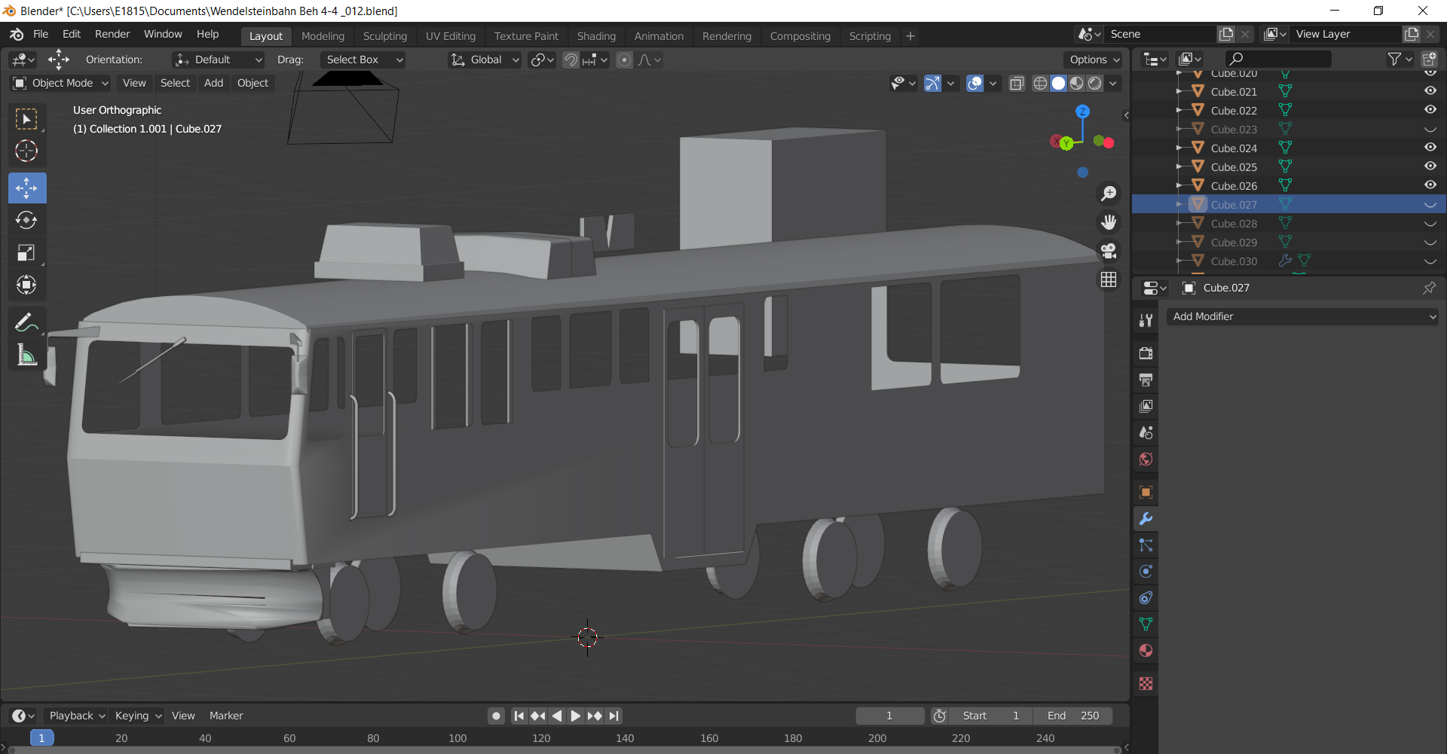Click the Options button in the header
1447x754 pixels.
pyautogui.click(x=1094, y=60)
